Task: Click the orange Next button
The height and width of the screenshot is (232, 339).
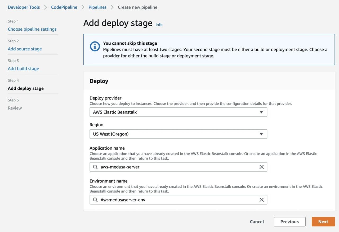Action: (323, 222)
